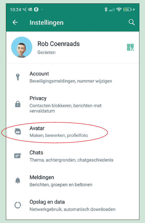Open the QR code icon

[130, 47]
